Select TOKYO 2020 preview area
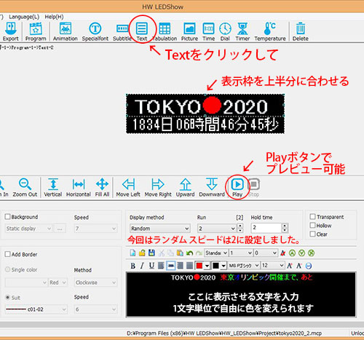 coord(205,106)
